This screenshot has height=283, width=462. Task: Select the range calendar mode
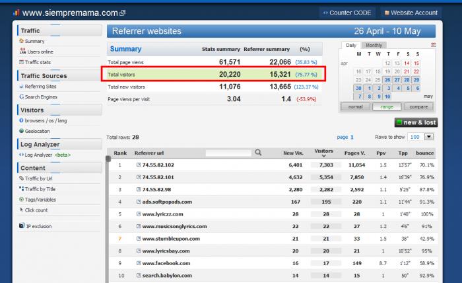(387, 106)
